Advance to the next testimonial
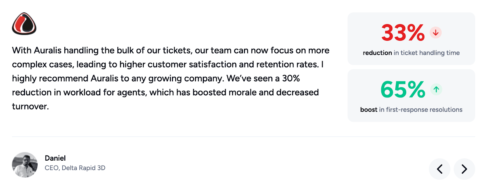The image size is (488, 191). pos(464,169)
